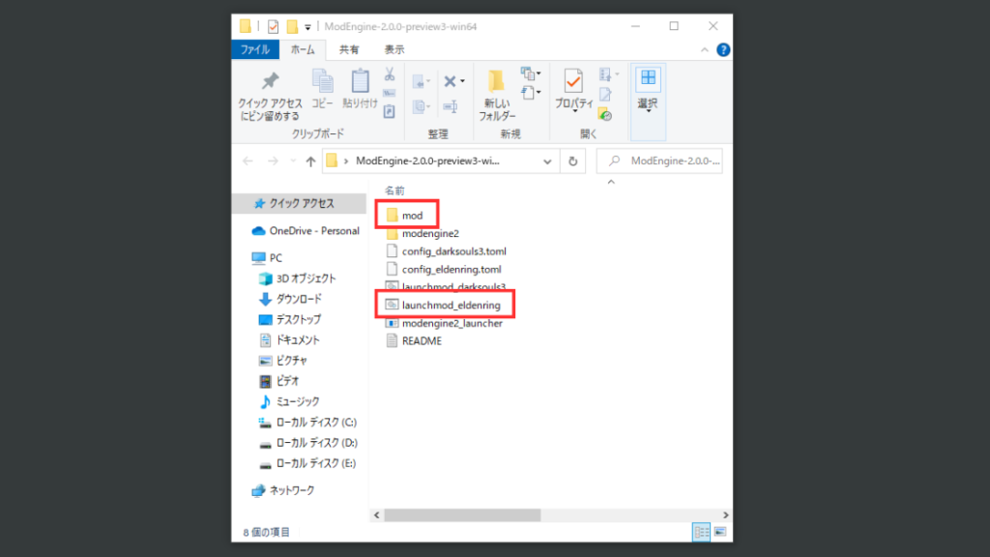Click the History icon with green clock
The image size is (990, 557).
point(605,114)
